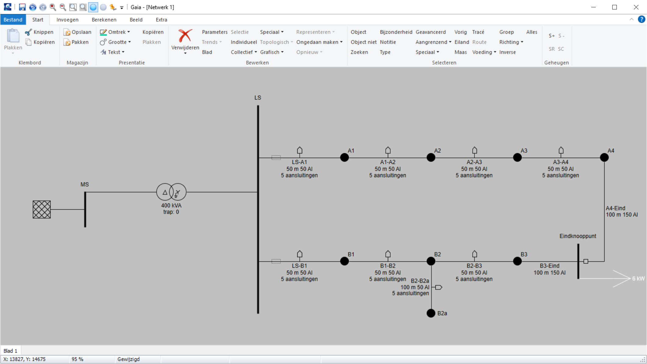The height and width of the screenshot is (364, 647).
Task: Click the zoom out magnifier icon
Action: 63,7
